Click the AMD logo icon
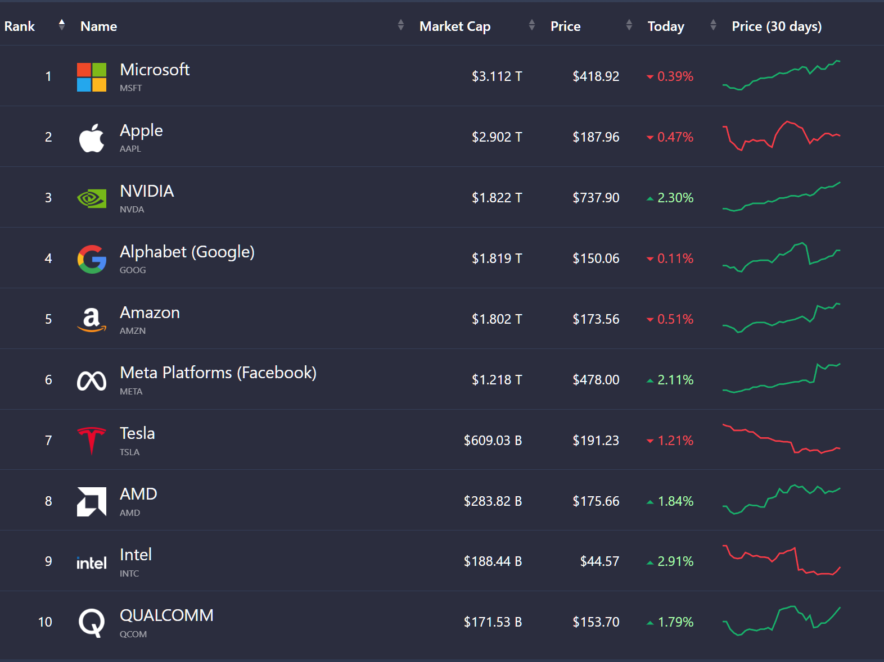This screenshot has width=884, height=662. coord(92,501)
